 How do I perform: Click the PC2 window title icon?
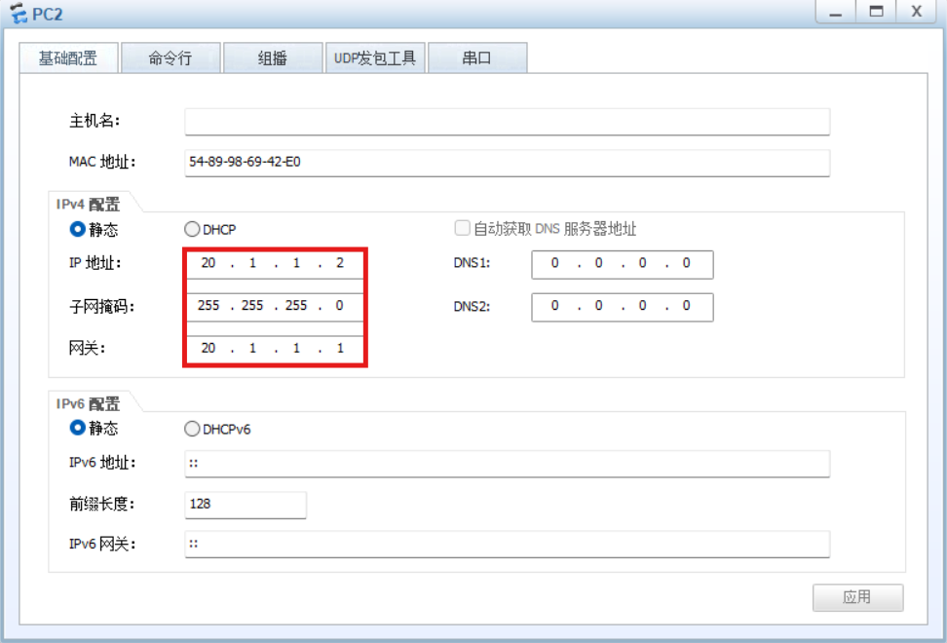19,14
